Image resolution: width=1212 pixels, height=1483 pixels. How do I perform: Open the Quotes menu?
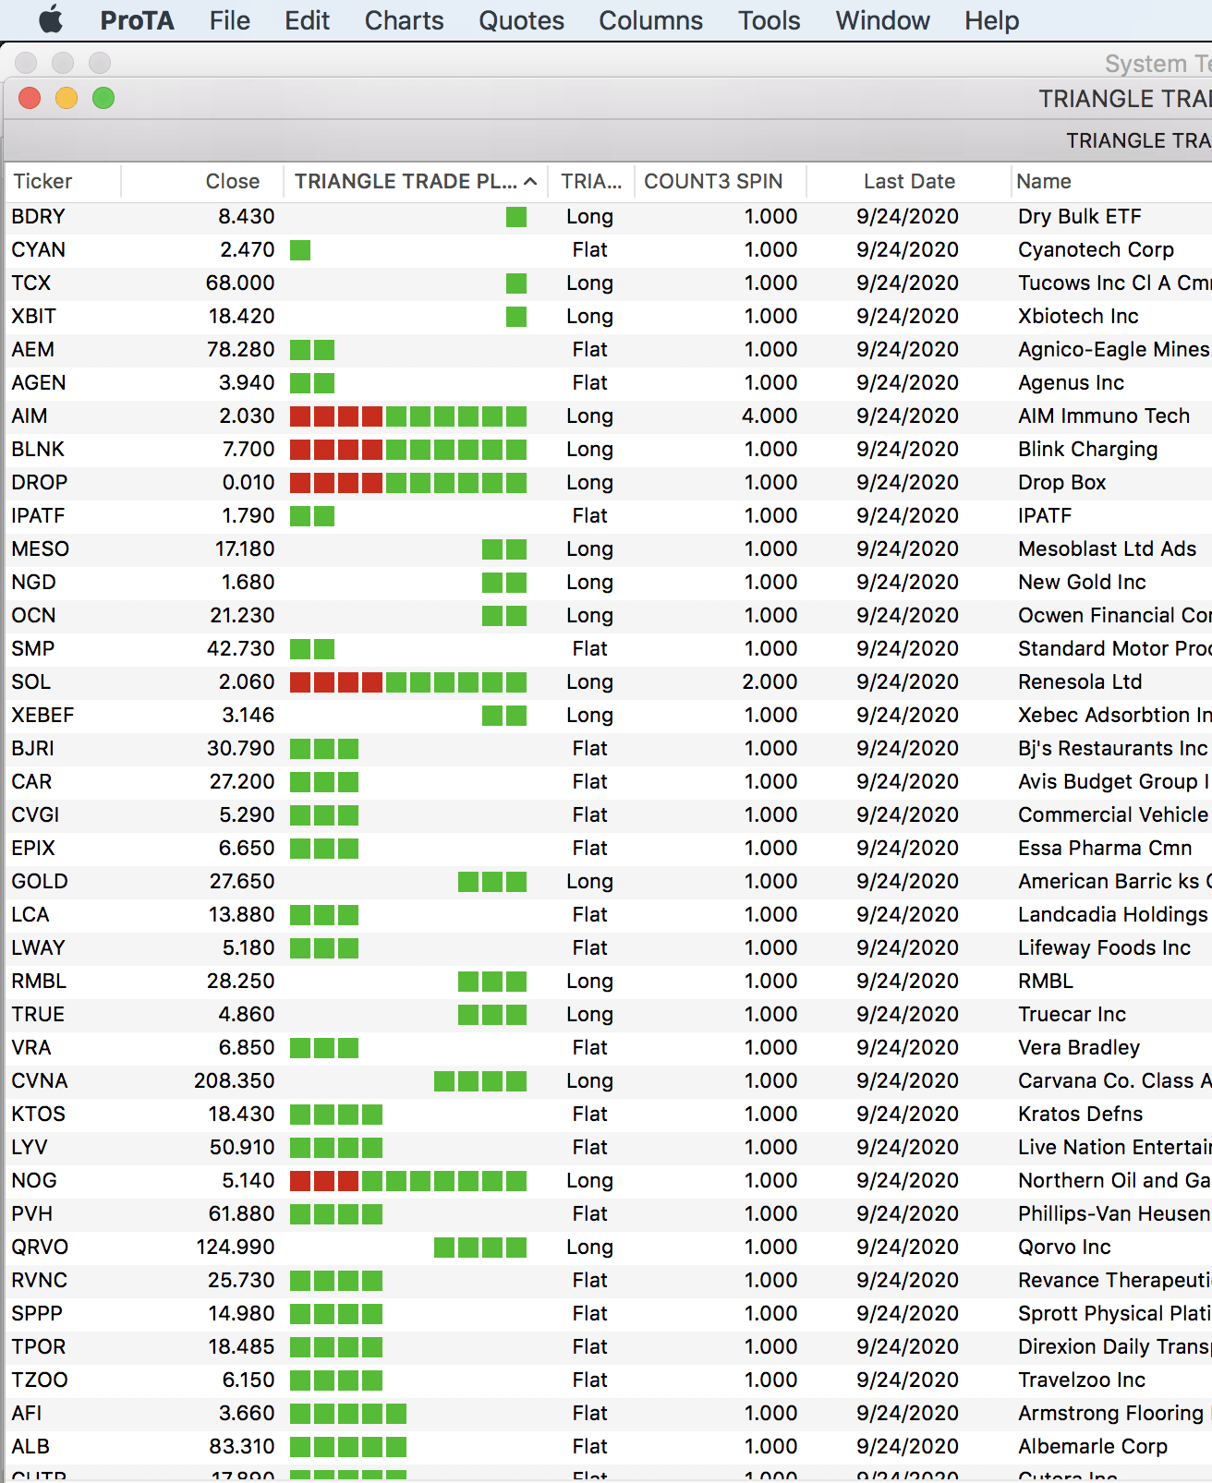pos(521,20)
